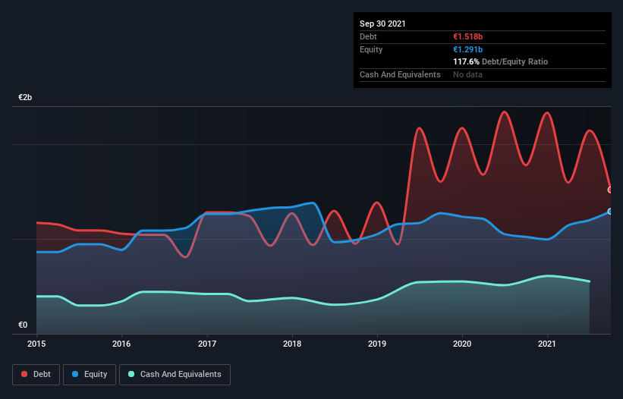Select the red Debt endpoint marker on chart
This screenshot has height=399, width=623.
tap(610, 190)
